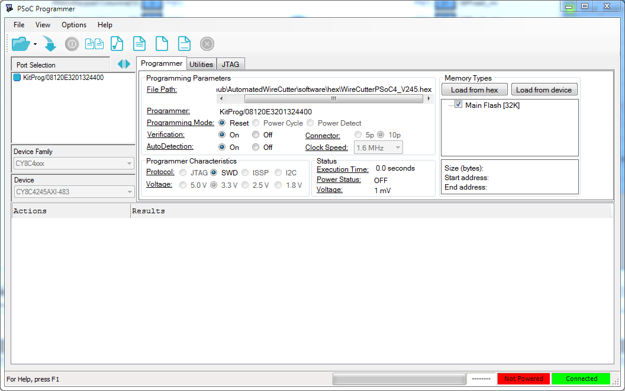The width and height of the screenshot is (625, 391).
Task: Choose 1.8 V voltage
Action: coord(278,185)
